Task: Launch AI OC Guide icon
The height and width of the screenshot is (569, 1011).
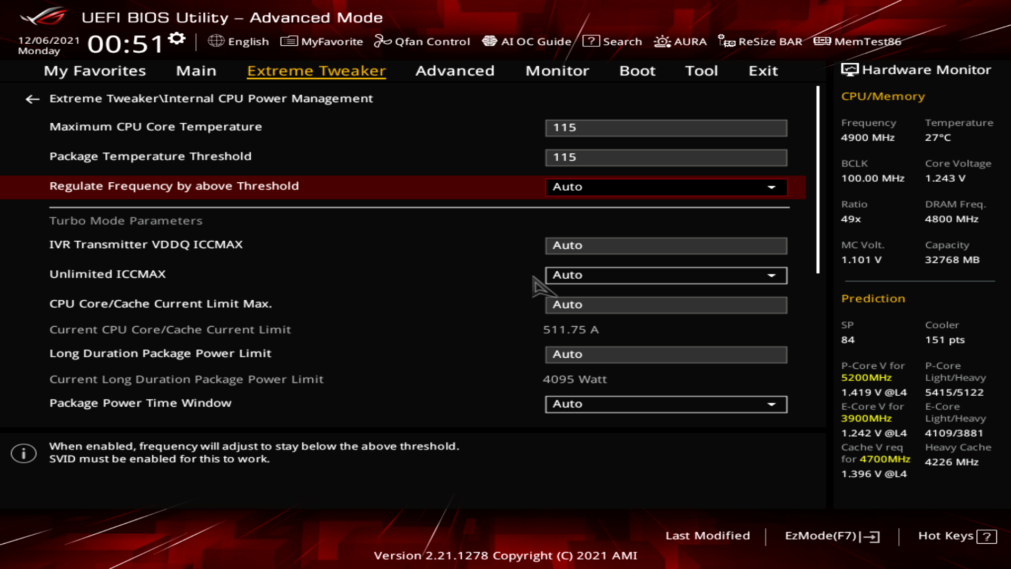Action: [x=490, y=41]
